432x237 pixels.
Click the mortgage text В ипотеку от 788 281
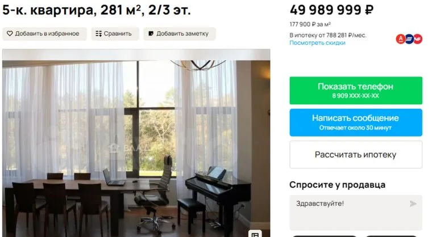click(x=328, y=35)
